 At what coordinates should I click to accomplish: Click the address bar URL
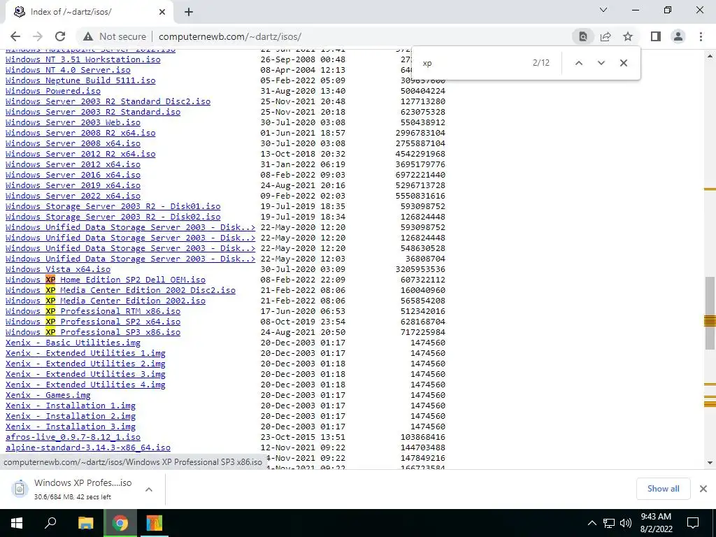(x=229, y=36)
